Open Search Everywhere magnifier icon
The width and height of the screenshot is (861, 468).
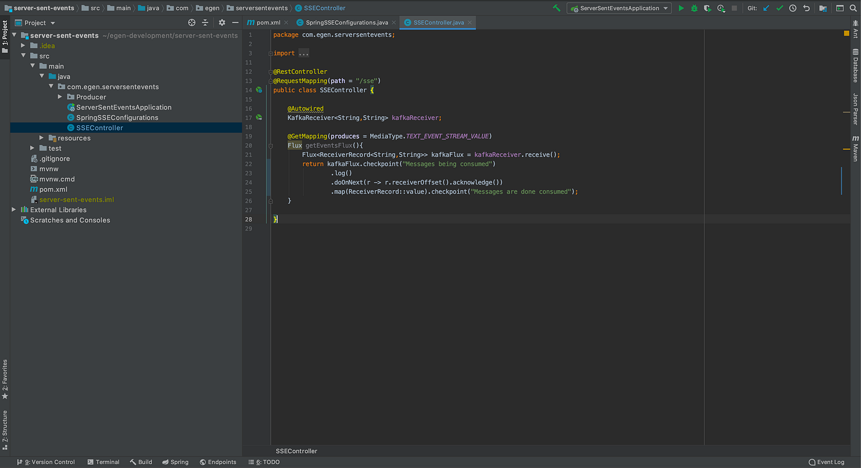pyautogui.click(x=853, y=8)
